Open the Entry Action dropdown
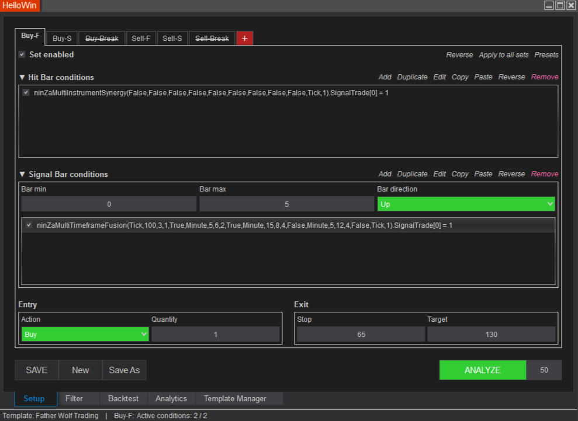Screen dimensions: 578x421 (x=85, y=334)
